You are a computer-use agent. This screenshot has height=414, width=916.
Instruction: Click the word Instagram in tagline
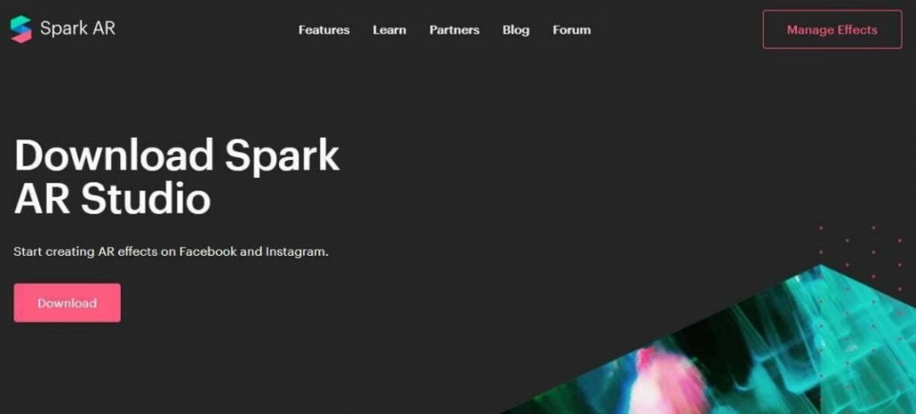pos(295,252)
